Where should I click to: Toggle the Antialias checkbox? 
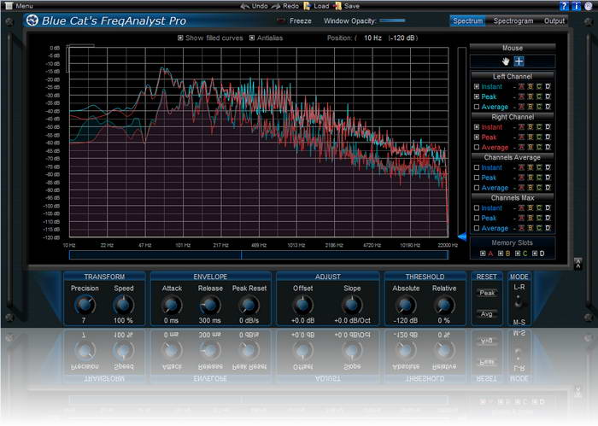(252, 38)
